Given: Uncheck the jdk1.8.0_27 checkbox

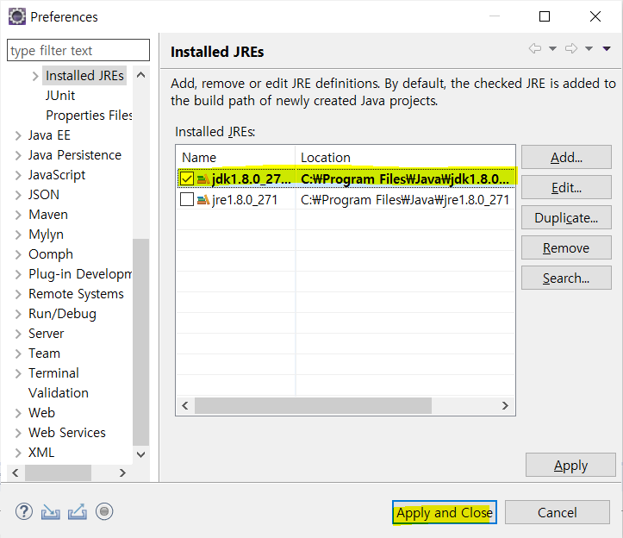Looking at the screenshot, I should click(187, 179).
